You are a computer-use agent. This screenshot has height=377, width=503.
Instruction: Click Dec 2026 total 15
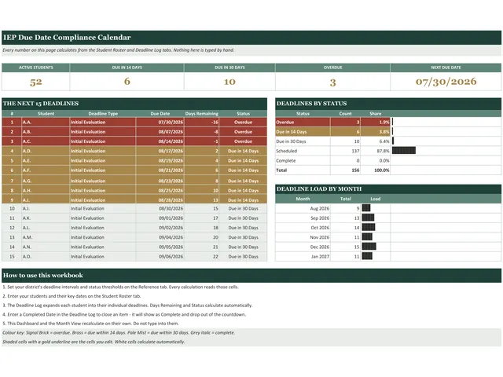point(345,247)
